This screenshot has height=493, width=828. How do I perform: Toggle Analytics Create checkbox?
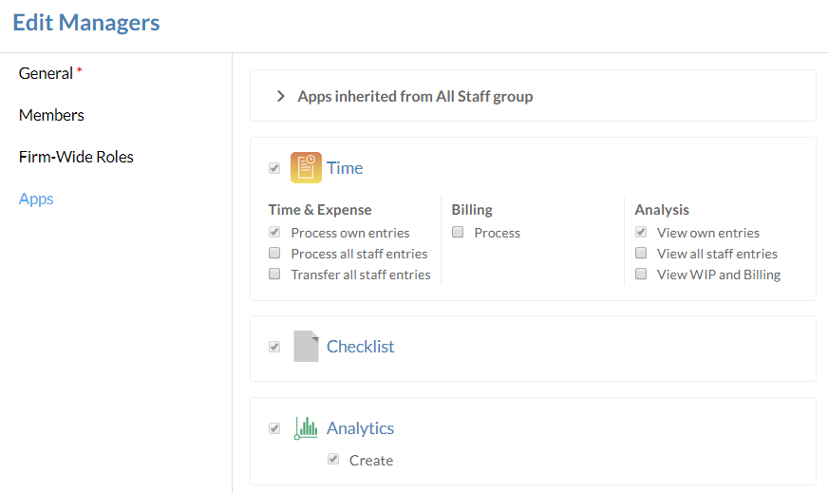[333, 460]
